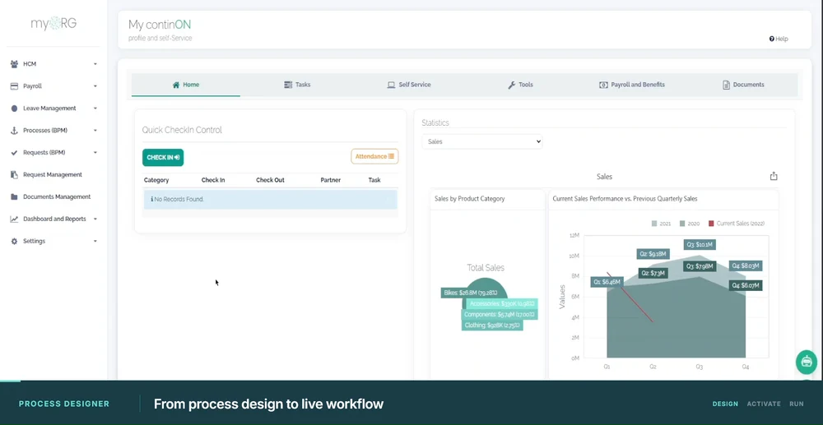This screenshot has height=425, width=823.
Task: Click the HCM people icon in sidebar
Action: click(14, 64)
